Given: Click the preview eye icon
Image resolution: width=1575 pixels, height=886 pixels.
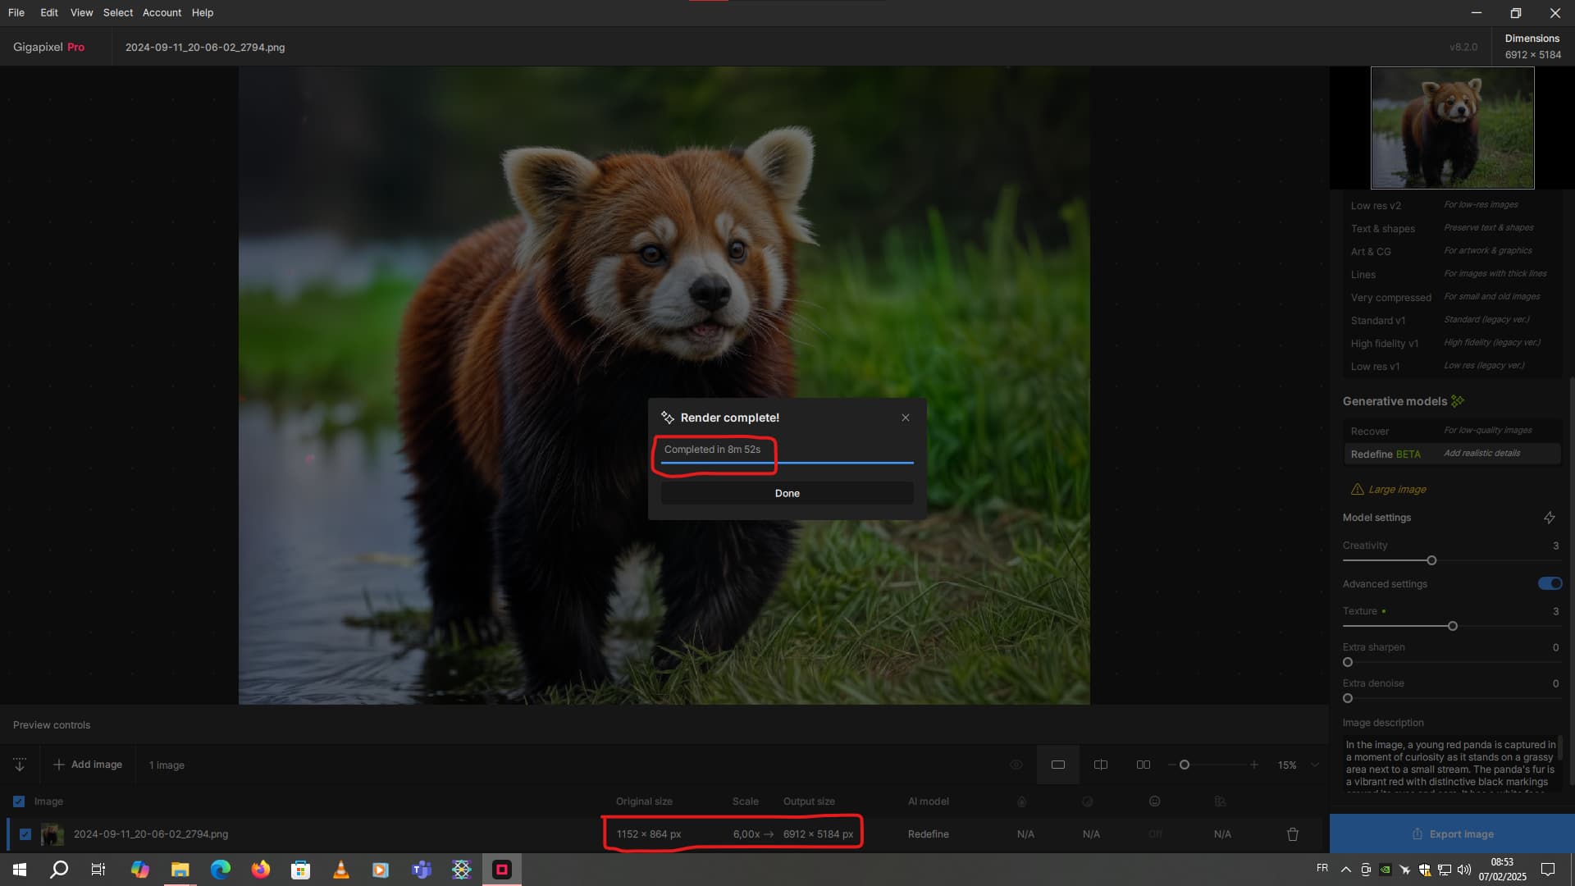Looking at the screenshot, I should pos(1016,765).
